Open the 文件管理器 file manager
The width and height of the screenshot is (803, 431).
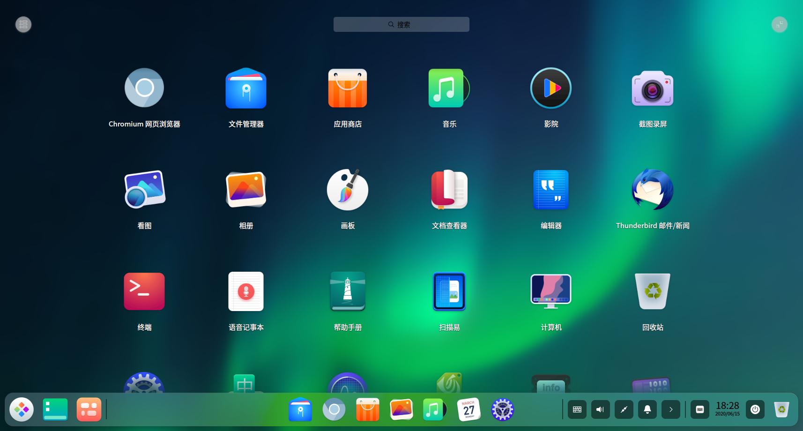245,88
